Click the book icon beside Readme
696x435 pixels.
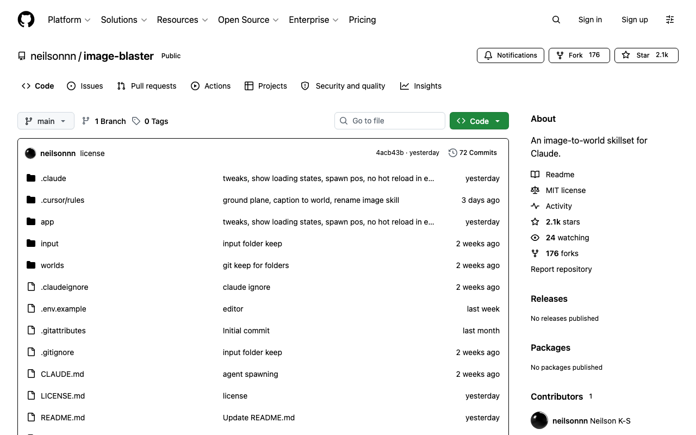[535, 175]
